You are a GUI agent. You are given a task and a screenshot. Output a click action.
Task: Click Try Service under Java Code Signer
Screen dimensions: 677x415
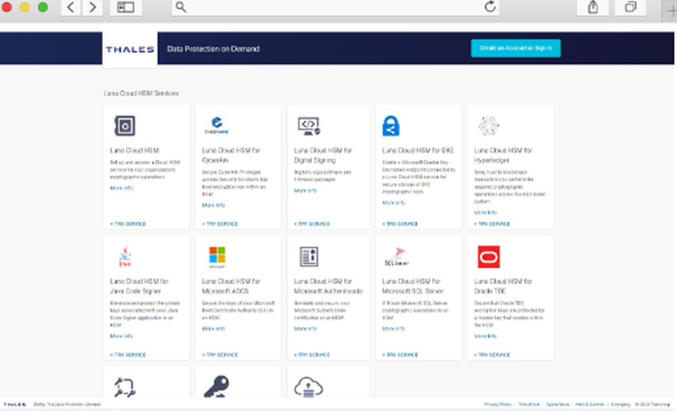(128, 355)
